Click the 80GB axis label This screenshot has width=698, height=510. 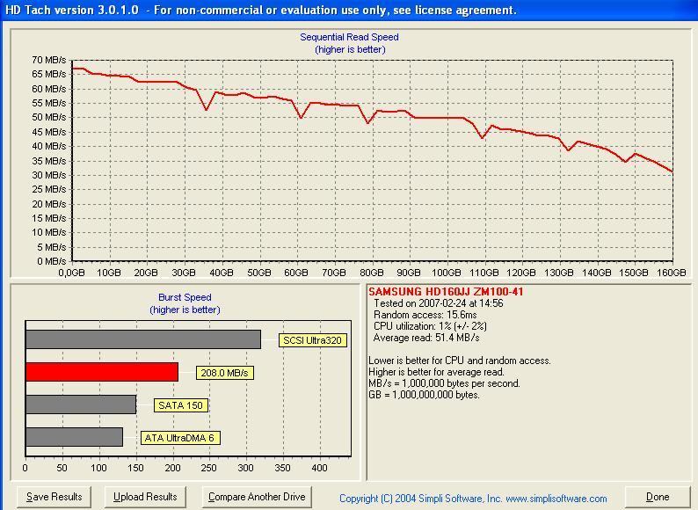(x=371, y=273)
